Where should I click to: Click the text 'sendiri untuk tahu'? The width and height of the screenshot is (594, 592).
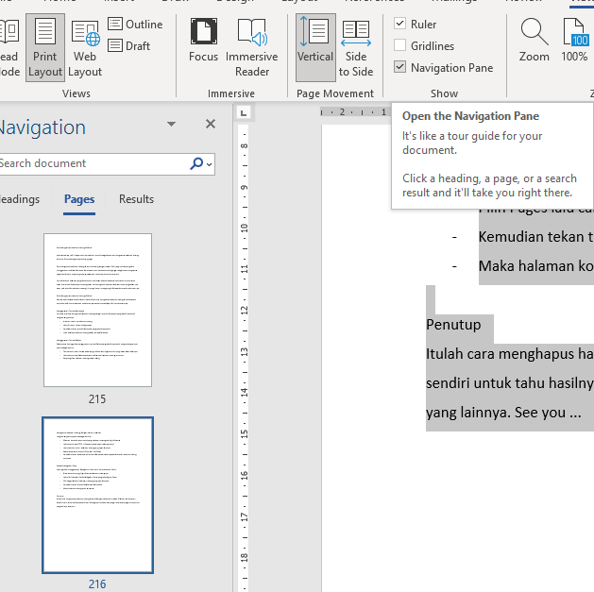[486, 383]
